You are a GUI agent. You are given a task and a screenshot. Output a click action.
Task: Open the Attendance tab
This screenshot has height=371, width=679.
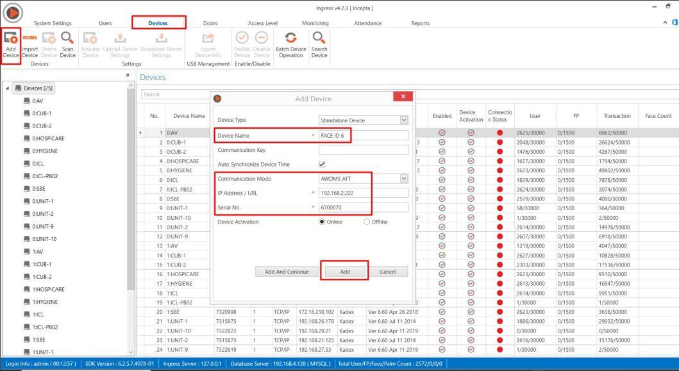[367, 23]
